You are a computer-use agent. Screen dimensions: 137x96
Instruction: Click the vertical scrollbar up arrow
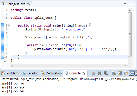point(130,10)
